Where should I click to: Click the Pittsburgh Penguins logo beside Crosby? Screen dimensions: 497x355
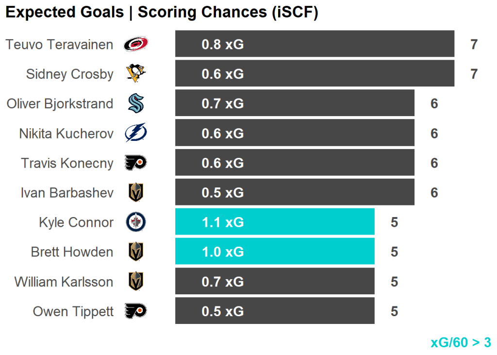pyautogui.click(x=136, y=74)
